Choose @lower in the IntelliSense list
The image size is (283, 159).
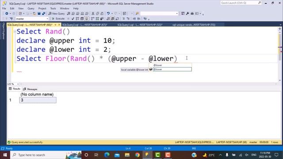click(172, 69)
